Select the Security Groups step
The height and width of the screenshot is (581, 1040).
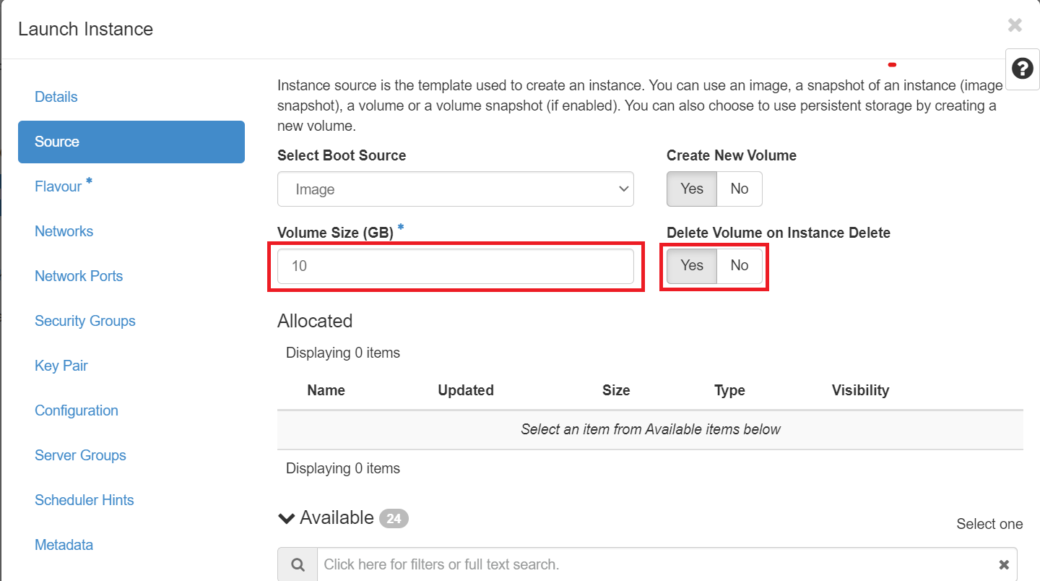[x=85, y=321]
